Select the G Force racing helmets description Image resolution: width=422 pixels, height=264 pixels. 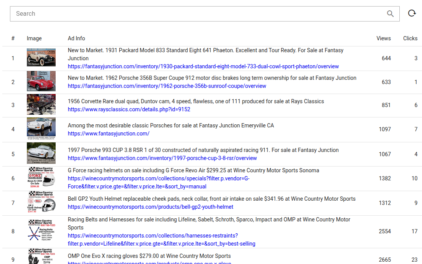193,171
